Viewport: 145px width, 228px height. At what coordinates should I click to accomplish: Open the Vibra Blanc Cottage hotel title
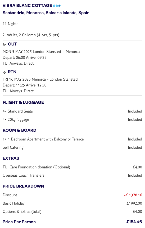(x=27, y=6)
